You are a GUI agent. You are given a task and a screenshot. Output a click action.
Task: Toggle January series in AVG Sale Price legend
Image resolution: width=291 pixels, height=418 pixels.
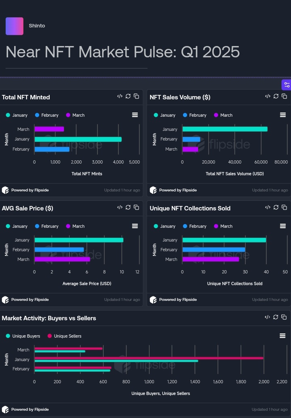(17, 226)
